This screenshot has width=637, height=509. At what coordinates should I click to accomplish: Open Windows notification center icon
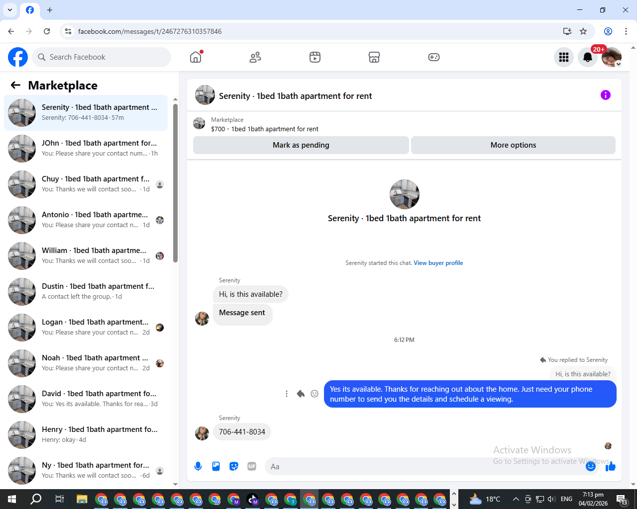click(622, 499)
